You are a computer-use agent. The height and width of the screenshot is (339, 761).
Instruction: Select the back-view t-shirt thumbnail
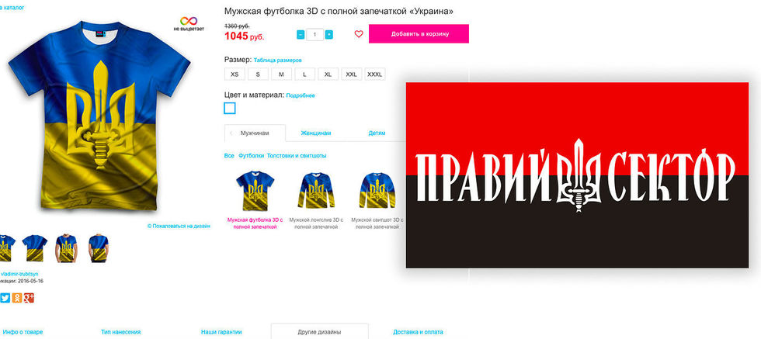click(x=98, y=247)
